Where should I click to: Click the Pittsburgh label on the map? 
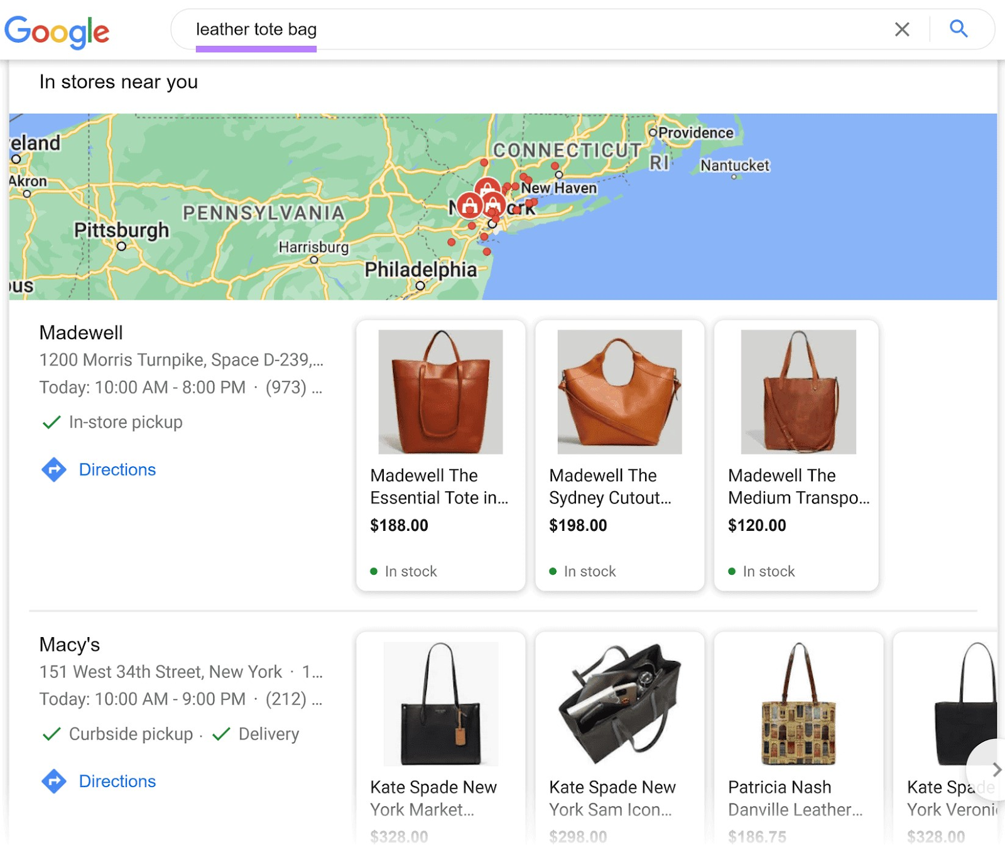[122, 230]
